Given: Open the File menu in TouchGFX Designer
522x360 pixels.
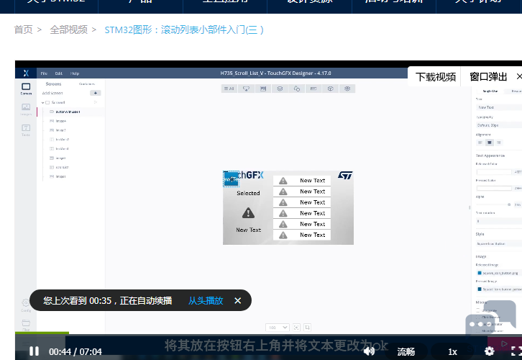Looking at the screenshot, I should tap(44, 73).
